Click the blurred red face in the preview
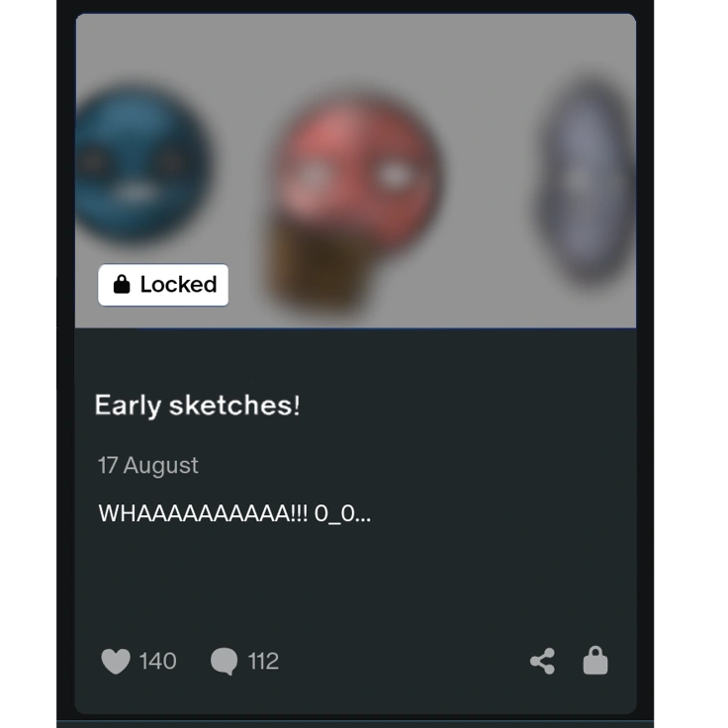 (357, 172)
